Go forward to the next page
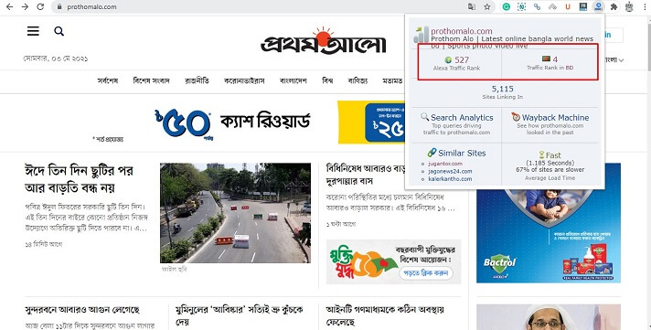Viewport: 651px width, 330px height. point(25,7)
